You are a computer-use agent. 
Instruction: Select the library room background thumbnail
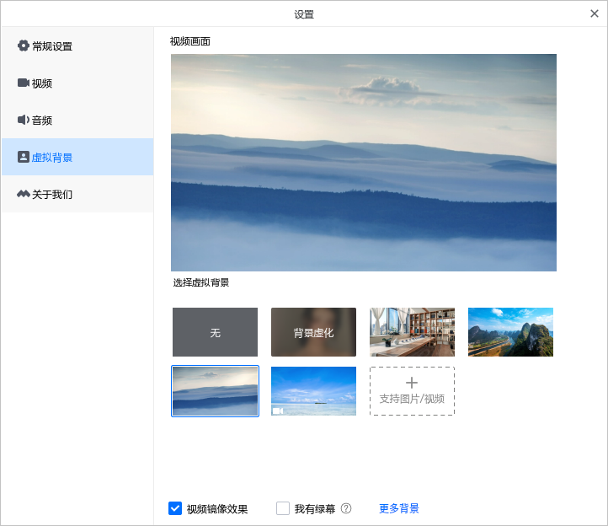412,332
